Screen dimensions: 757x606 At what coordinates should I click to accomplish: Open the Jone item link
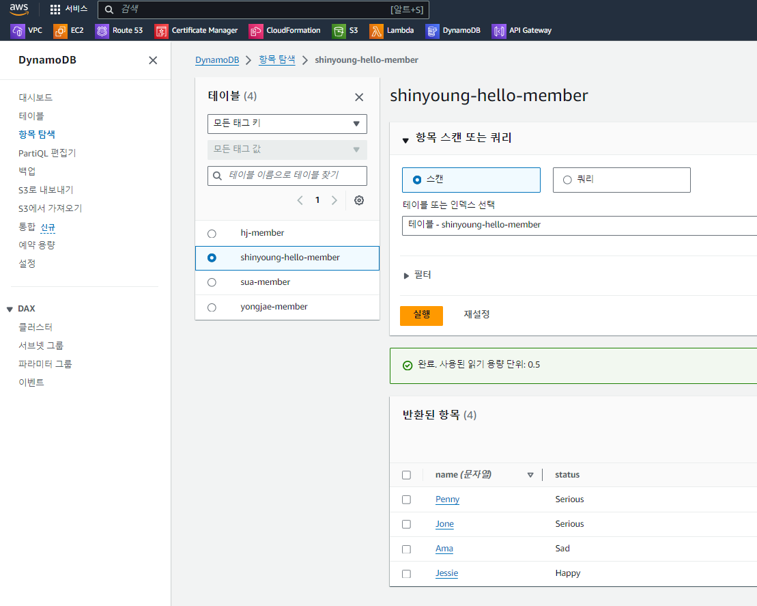click(444, 524)
